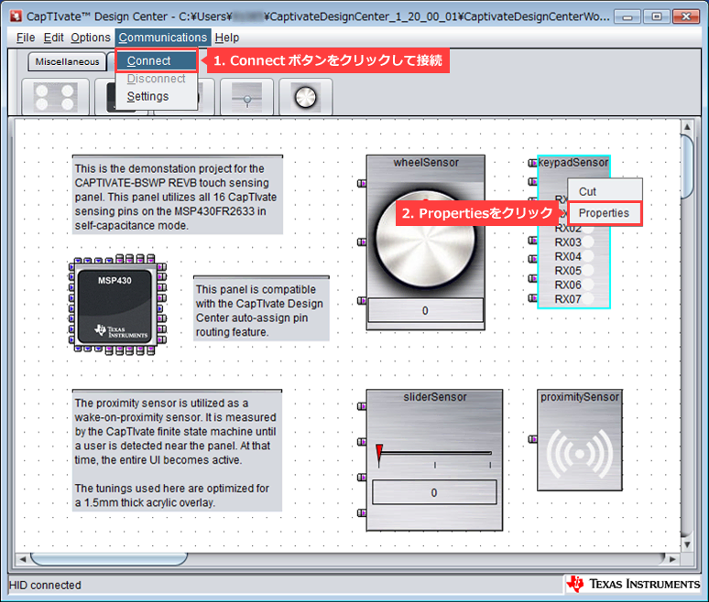This screenshot has width=709, height=602.
Task: Click the horizontal scrollbar left arrow
Action: [23, 559]
